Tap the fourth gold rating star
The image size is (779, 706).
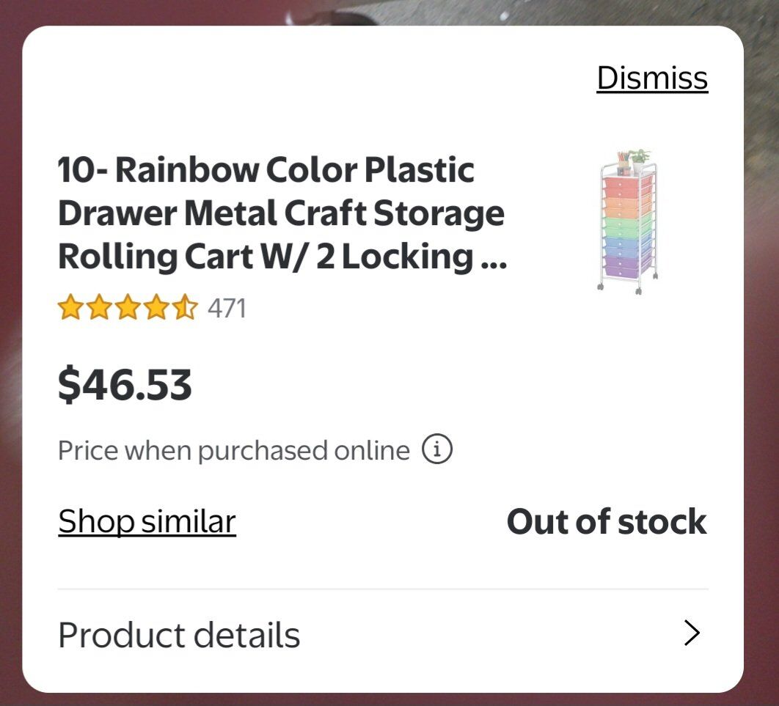156,308
